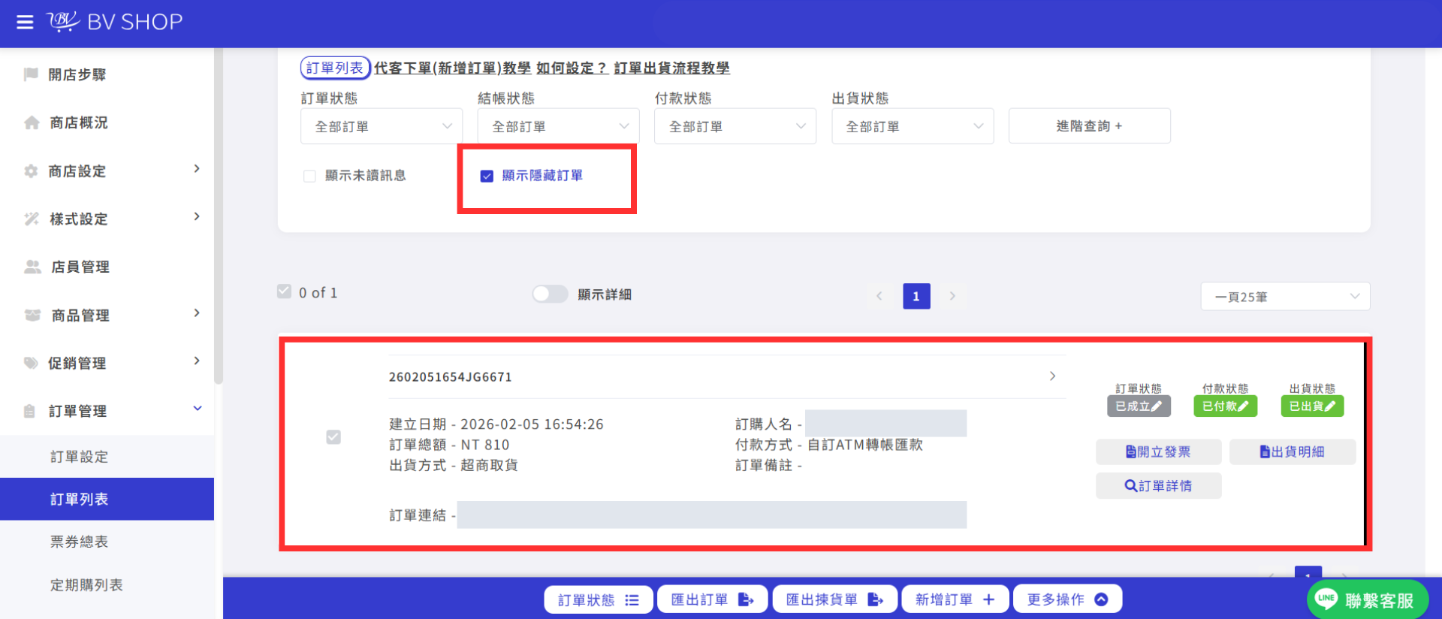Open the 一頁25筆 page size dropdown

1285,296
